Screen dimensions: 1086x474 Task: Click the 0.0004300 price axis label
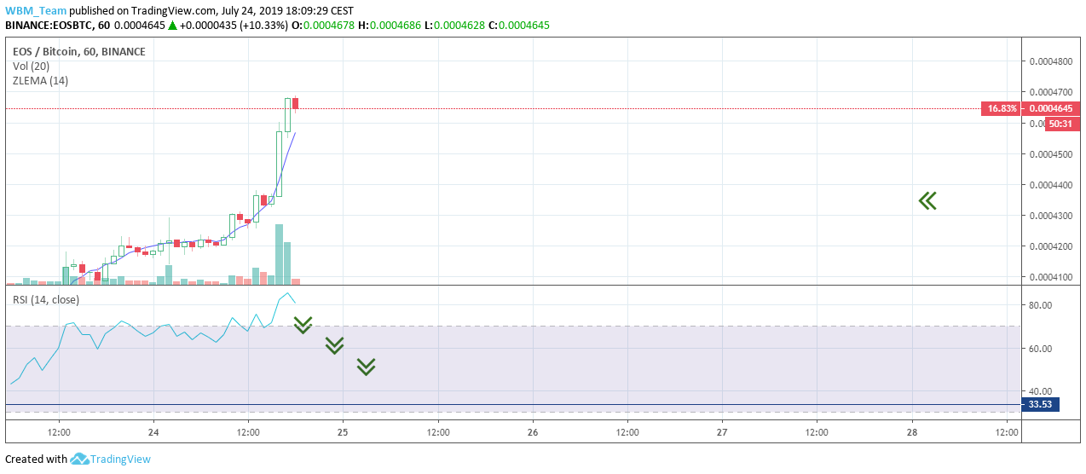tap(1050, 216)
